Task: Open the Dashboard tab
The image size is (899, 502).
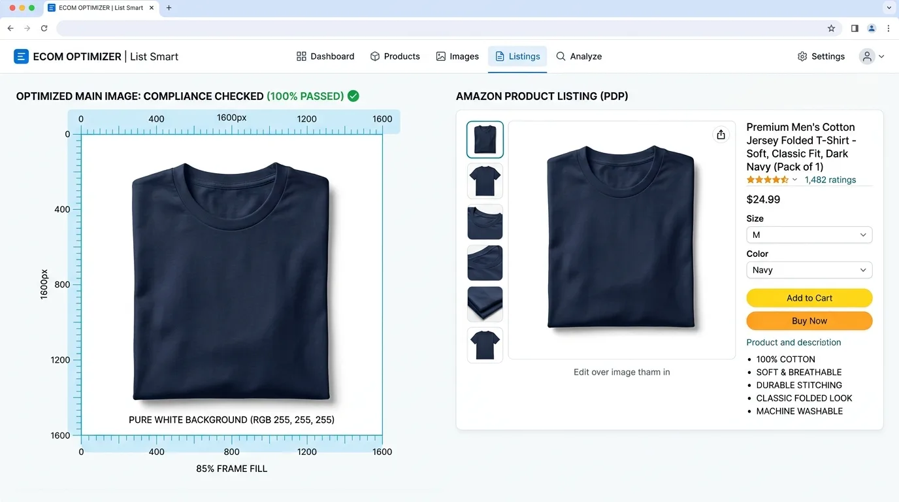Action: click(x=325, y=56)
